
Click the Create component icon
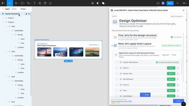coord(92,3)
